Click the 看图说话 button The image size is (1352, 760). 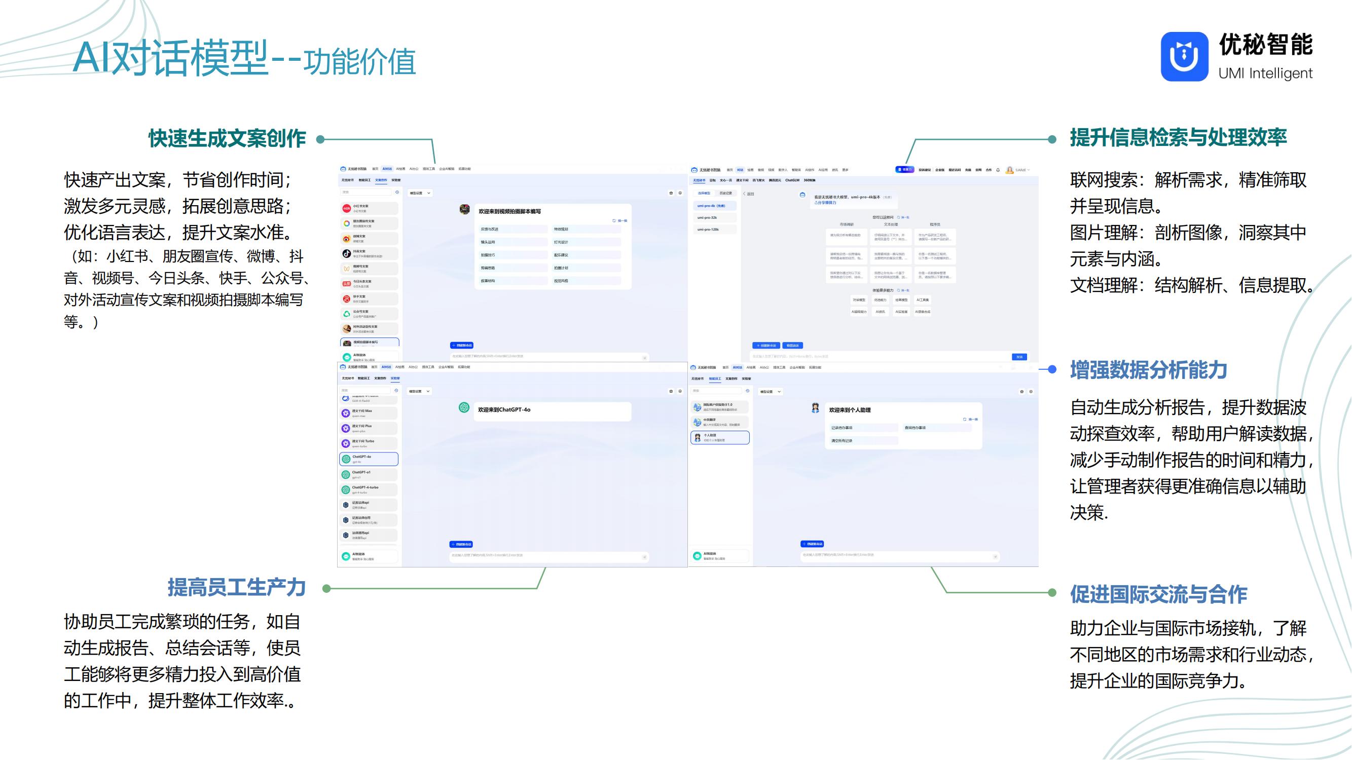point(792,346)
